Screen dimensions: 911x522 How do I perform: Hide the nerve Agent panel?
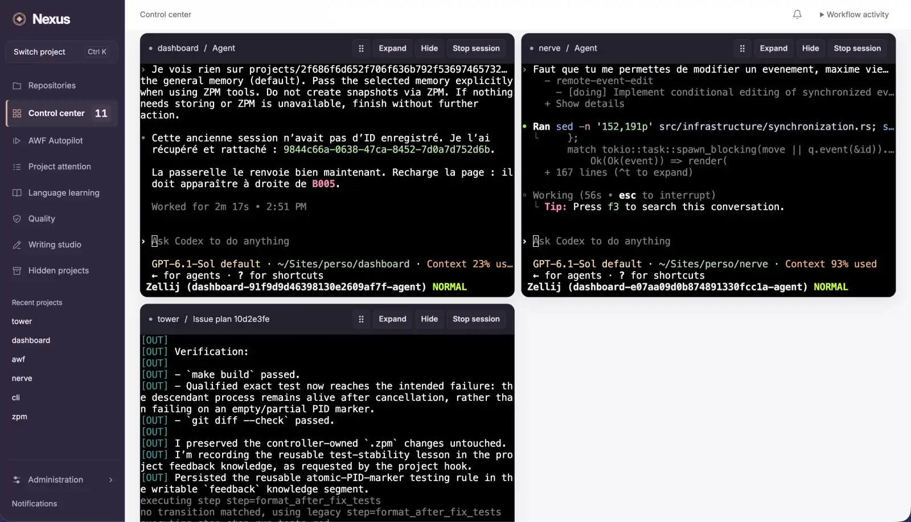(x=810, y=48)
